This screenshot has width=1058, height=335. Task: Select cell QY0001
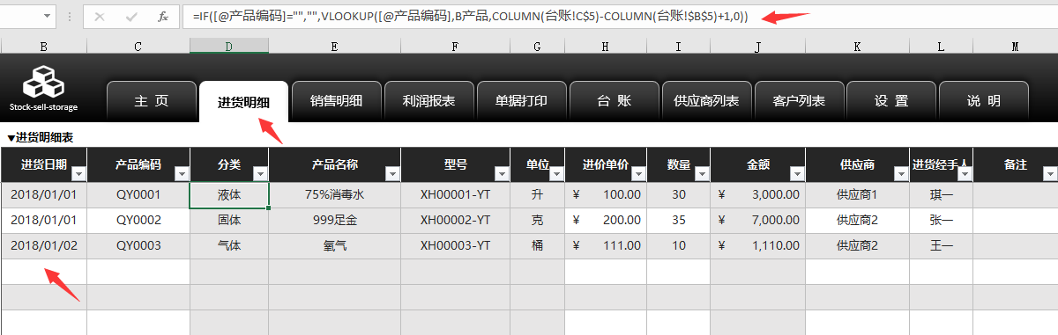(x=138, y=194)
